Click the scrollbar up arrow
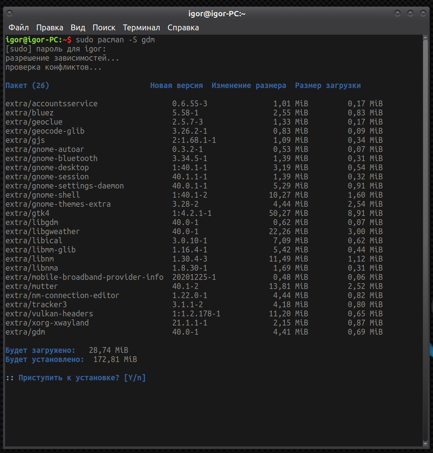433x453 pixels. (x=425, y=38)
